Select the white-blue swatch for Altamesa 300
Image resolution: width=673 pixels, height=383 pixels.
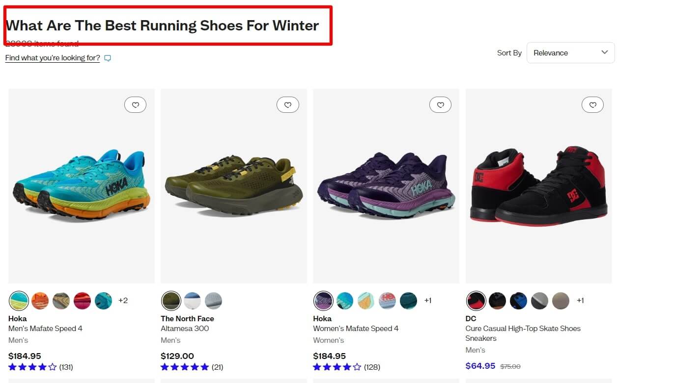pos(192,301)
